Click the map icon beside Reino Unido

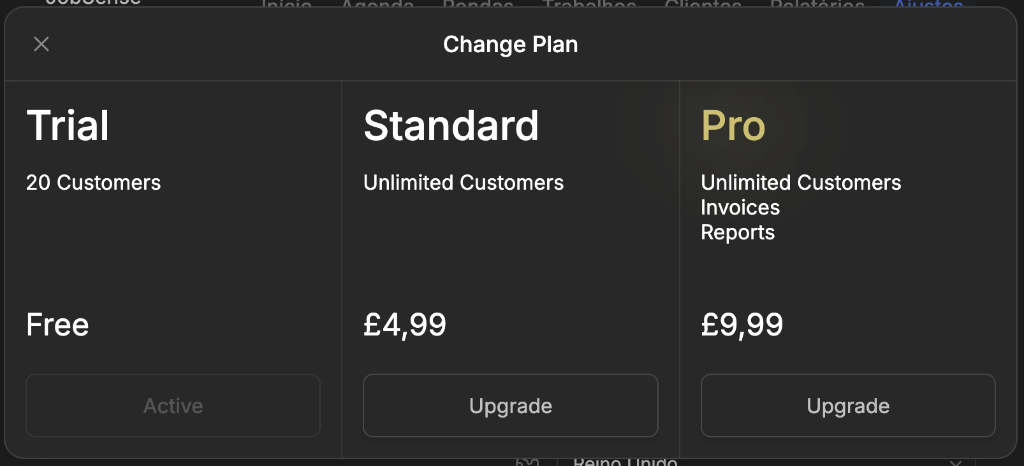527,462
